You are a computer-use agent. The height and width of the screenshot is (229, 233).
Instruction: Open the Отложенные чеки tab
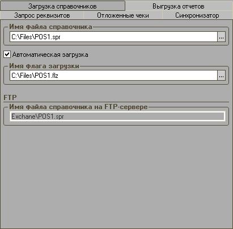[123, 15]
